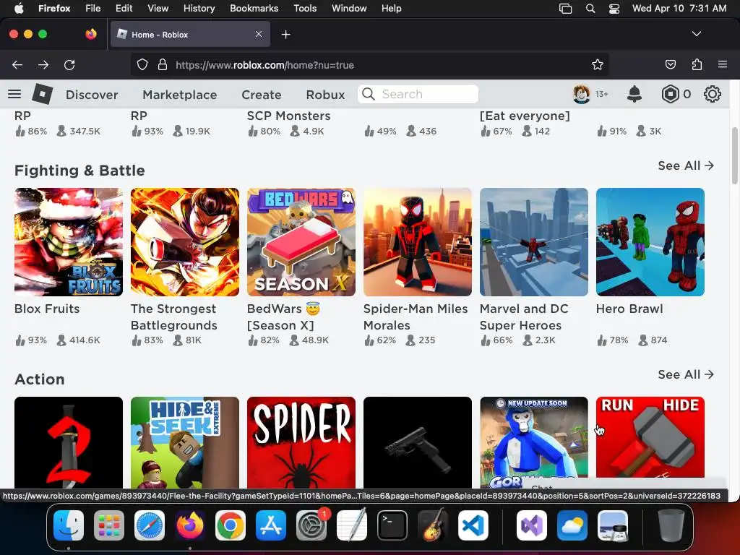Open the Apple menu
Image resolution: width=740 pixels, height=555 pixels.
19,9
